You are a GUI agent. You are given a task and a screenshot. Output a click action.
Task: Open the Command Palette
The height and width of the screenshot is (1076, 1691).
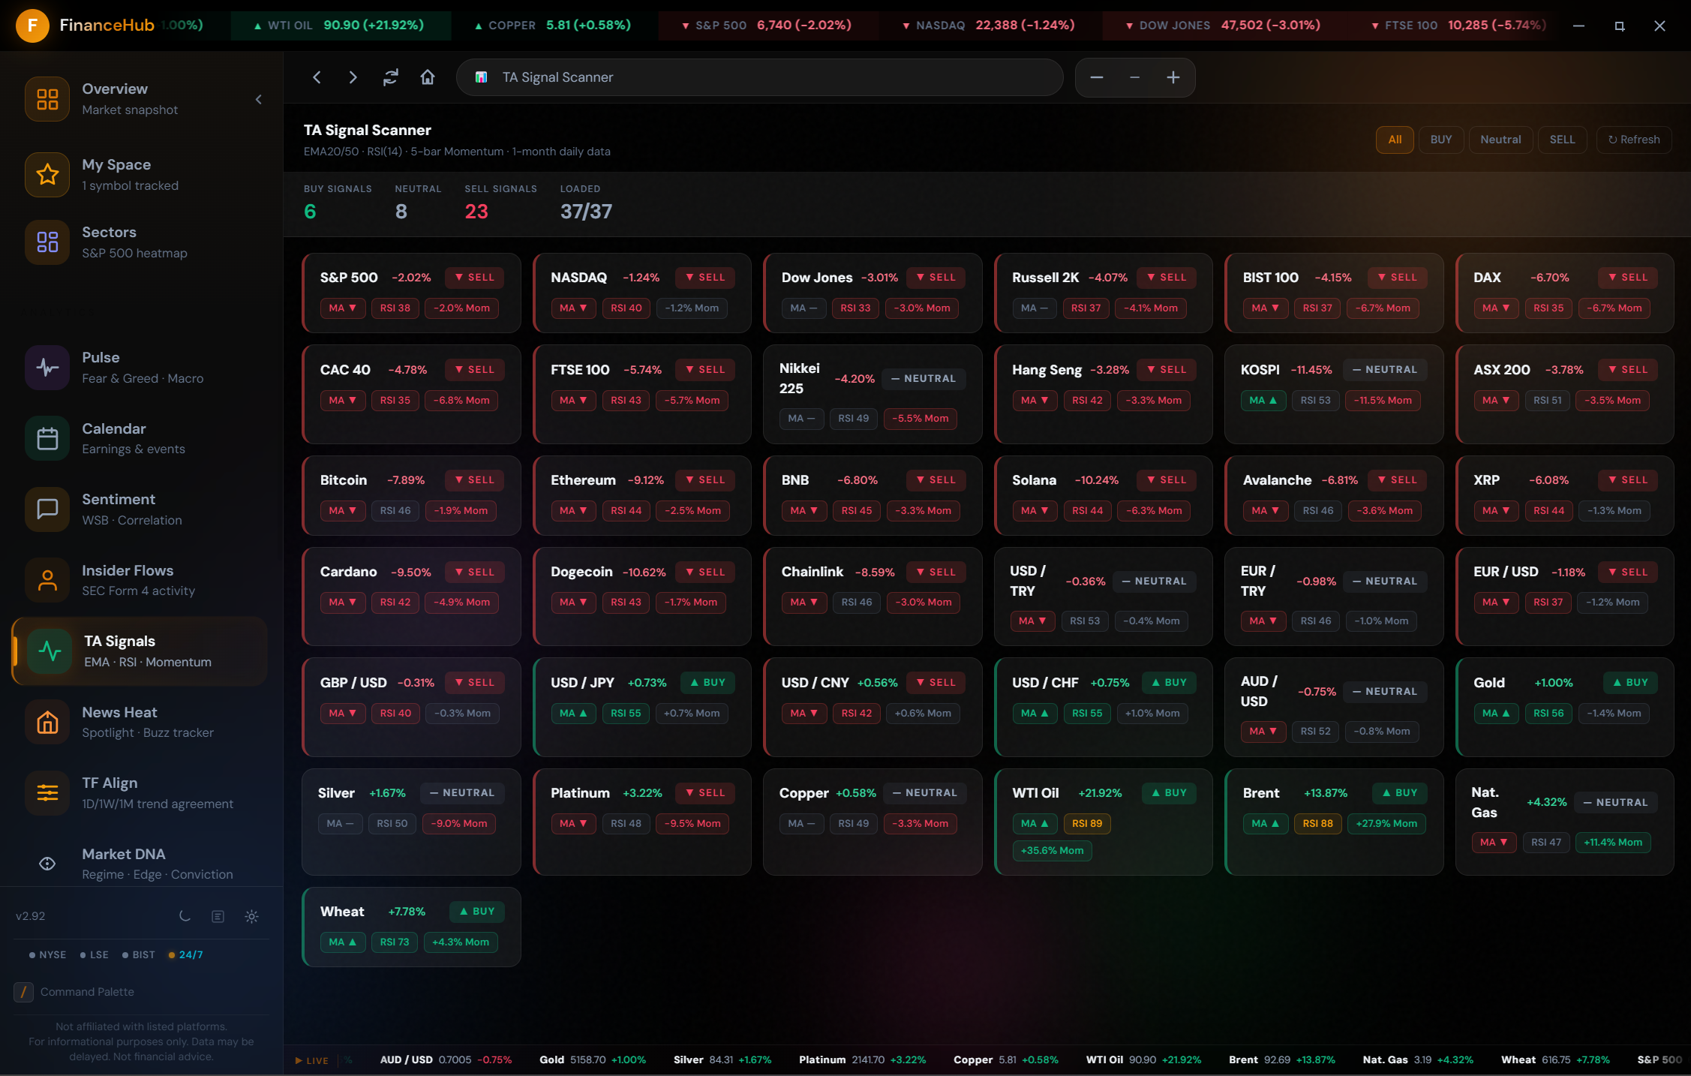coord(87,992)
